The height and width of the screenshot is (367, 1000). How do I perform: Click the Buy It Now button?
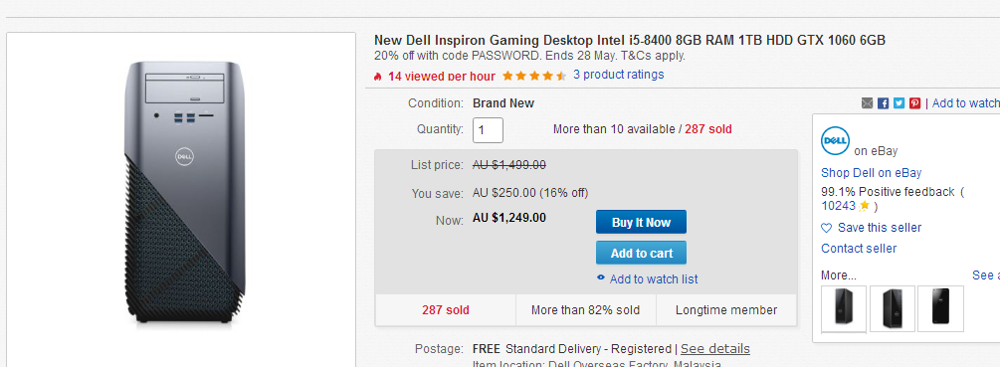tap(641, 223)
